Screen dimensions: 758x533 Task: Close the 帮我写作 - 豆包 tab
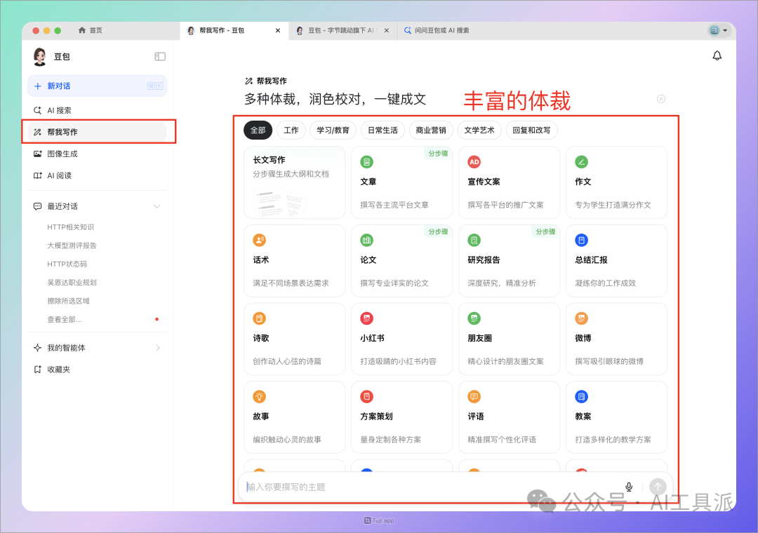[x=278, y=30]
